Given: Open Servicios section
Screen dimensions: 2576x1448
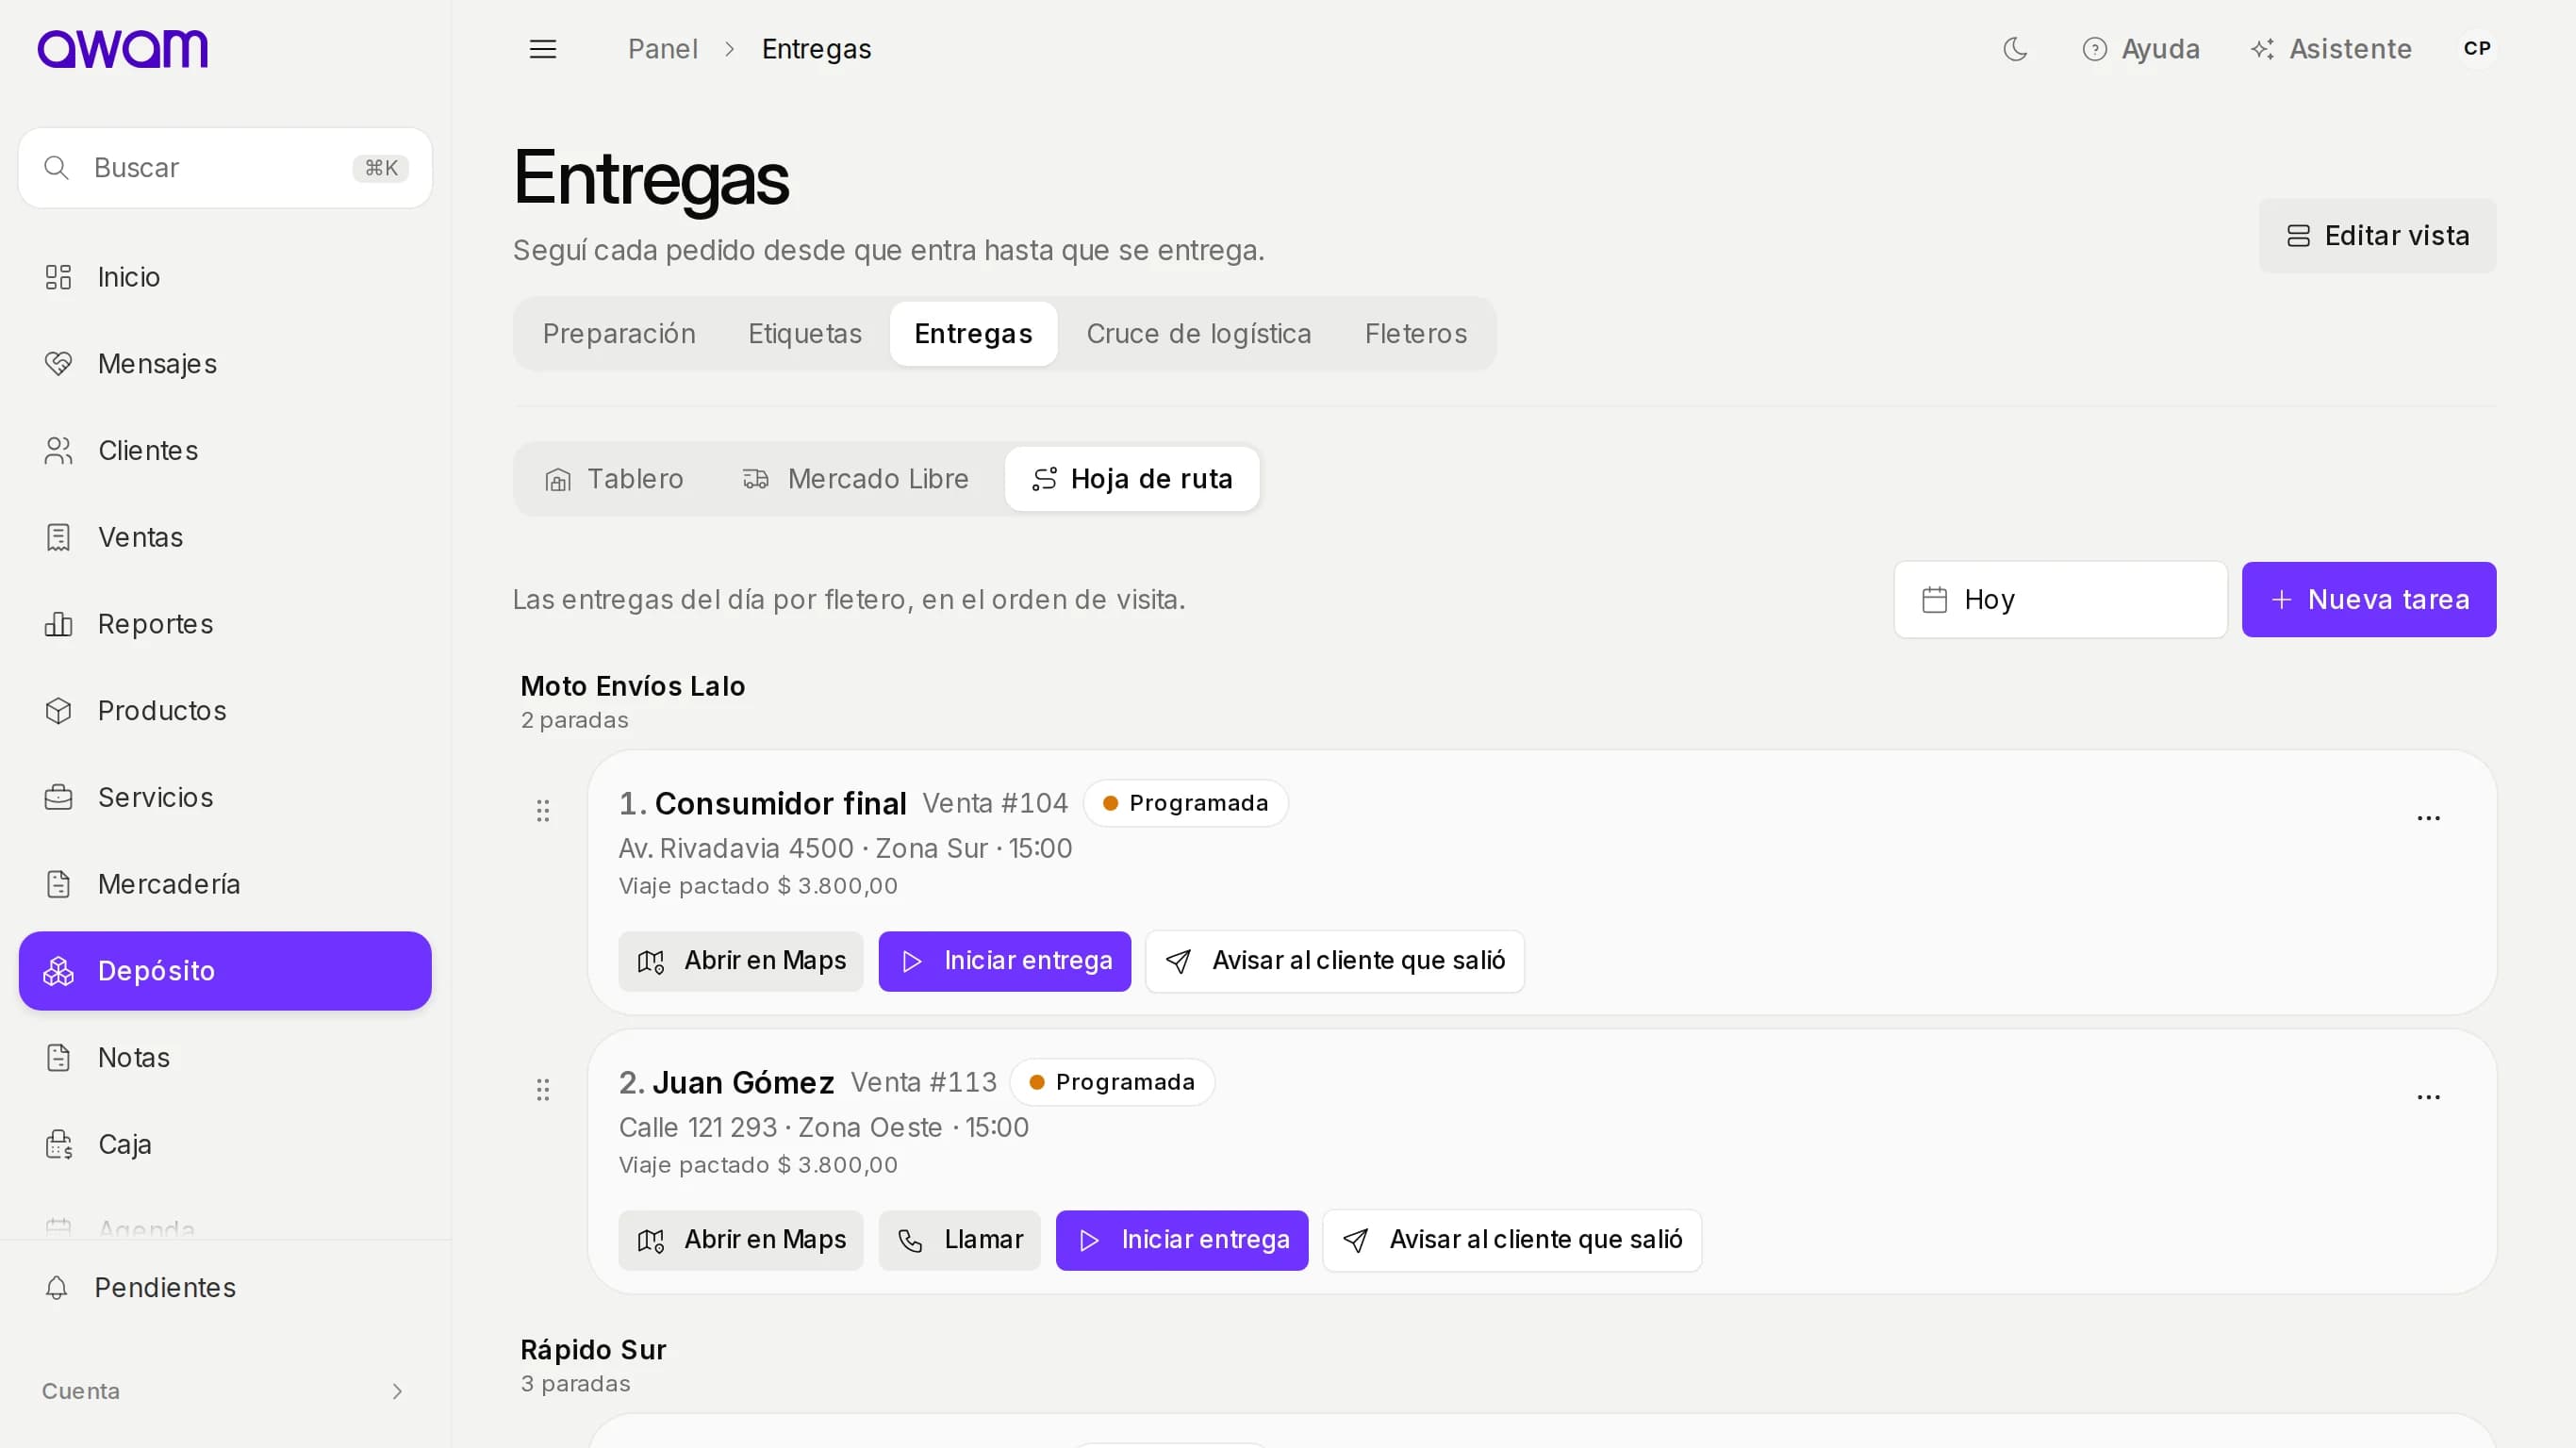Looking at the screenshot, I should (x=225, y=797).
